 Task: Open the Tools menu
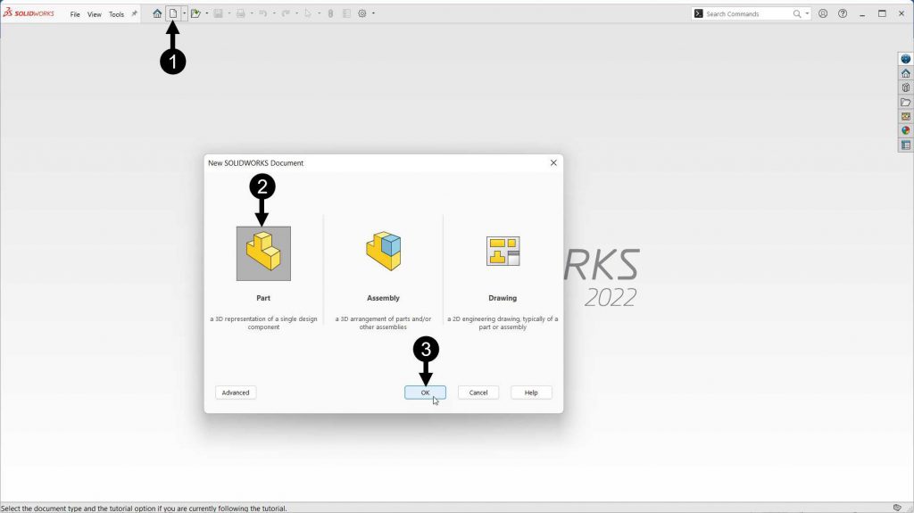pyautogui.click(x=117, y=14)
